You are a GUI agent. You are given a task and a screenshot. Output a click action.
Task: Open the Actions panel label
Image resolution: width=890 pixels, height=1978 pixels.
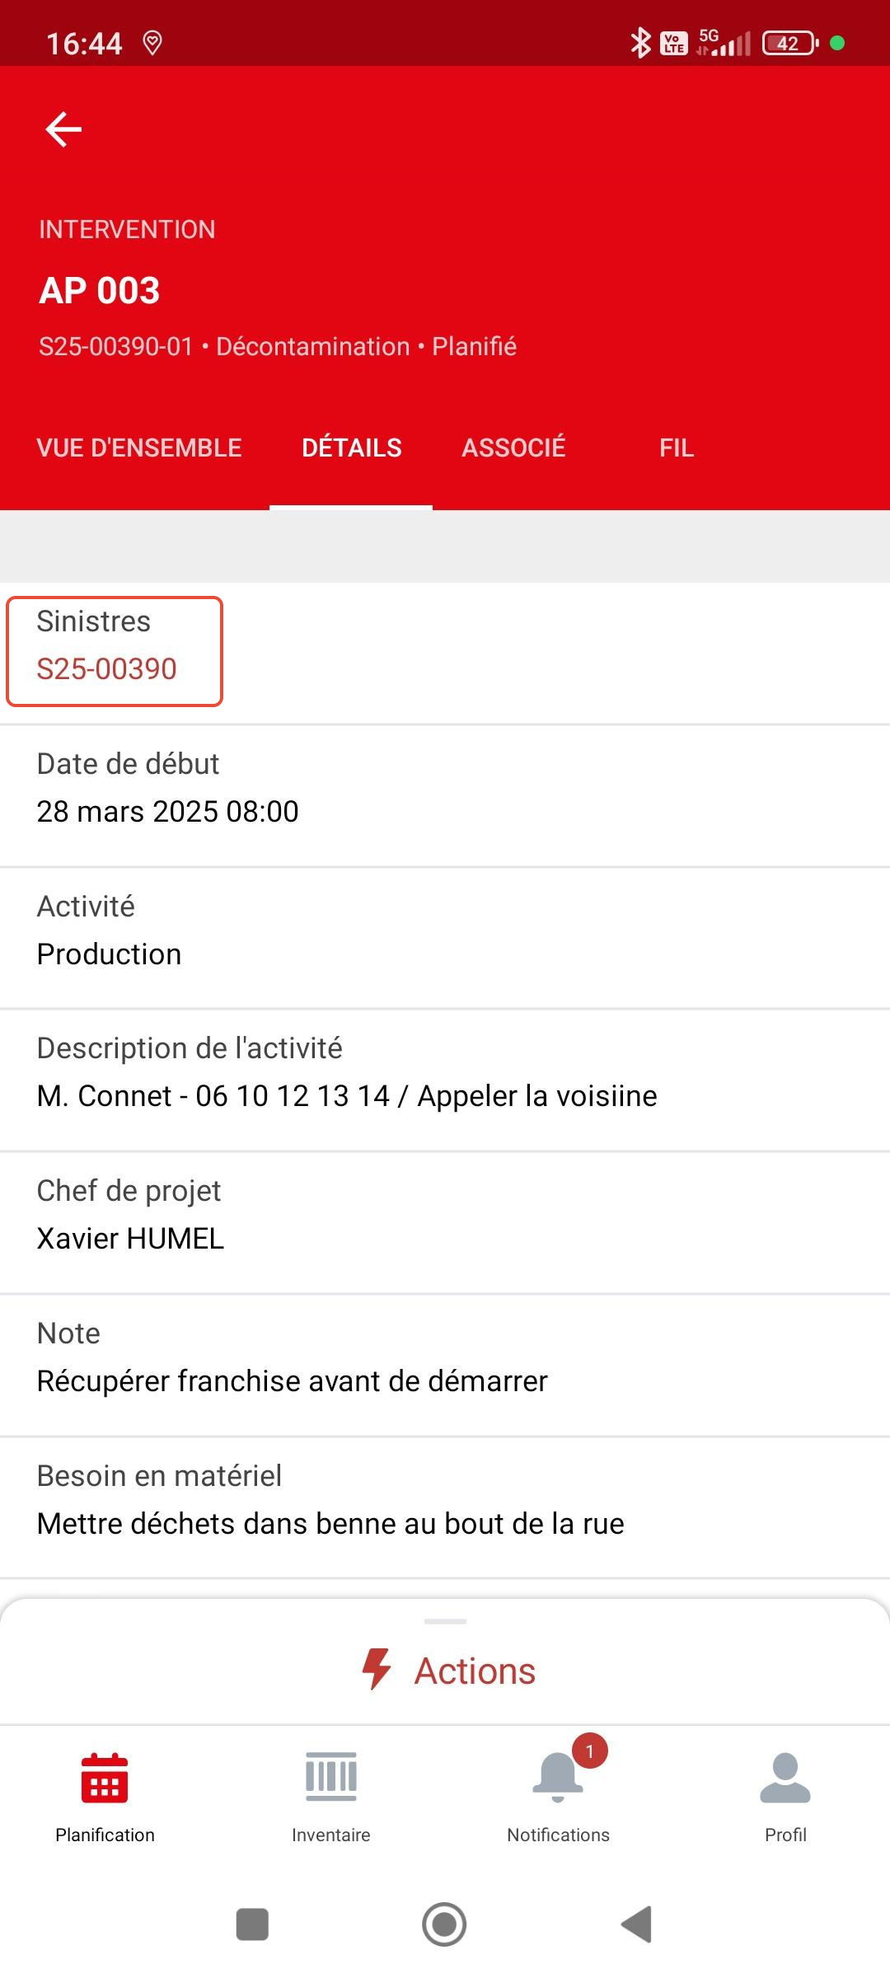[x=475, y=1671]
